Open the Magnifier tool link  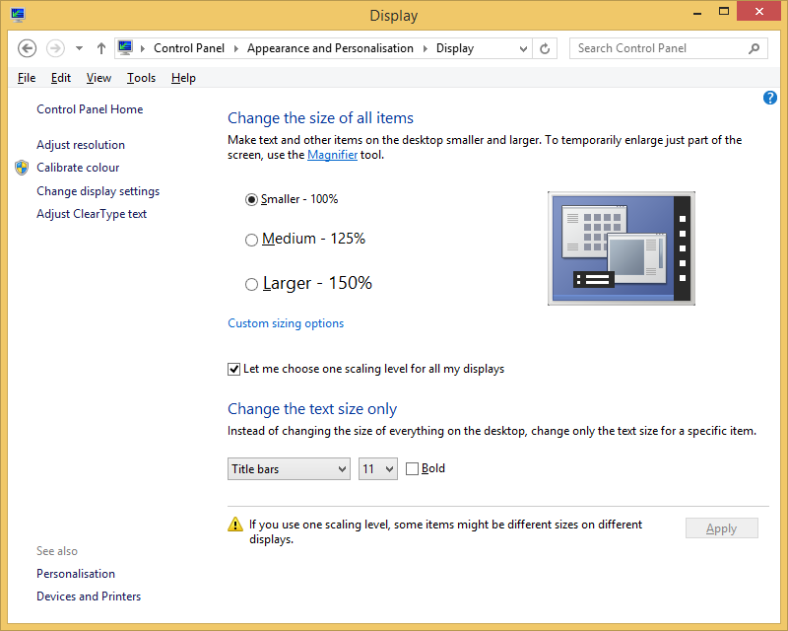pyautogui.click(x=332, y=155)
